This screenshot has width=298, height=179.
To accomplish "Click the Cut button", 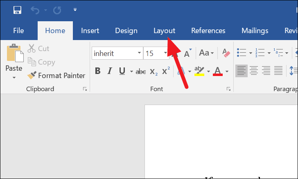I will click(x=38, y=48).
